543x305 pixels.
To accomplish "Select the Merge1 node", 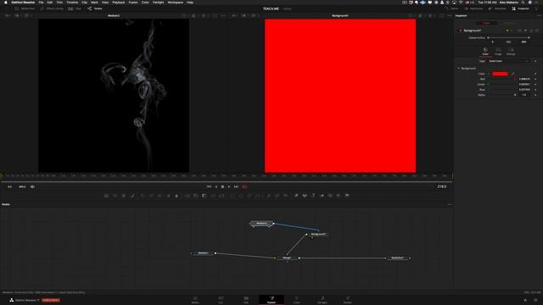I will pyautogui.click(x=287, y=258).
